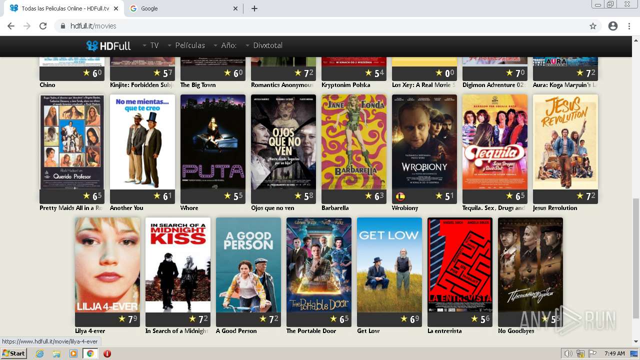
Task: Open Action Center flag icon
Action: coord(592,353)
